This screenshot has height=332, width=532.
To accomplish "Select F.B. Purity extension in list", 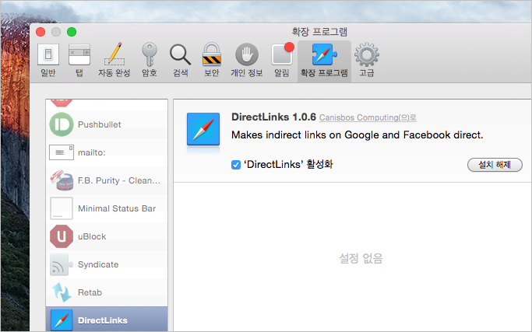I will (107, 180).
